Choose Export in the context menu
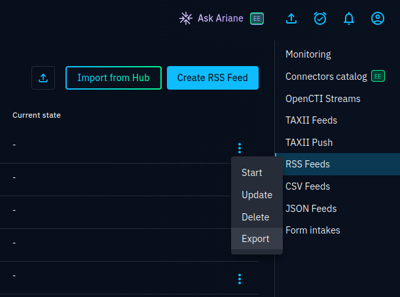 255,239
